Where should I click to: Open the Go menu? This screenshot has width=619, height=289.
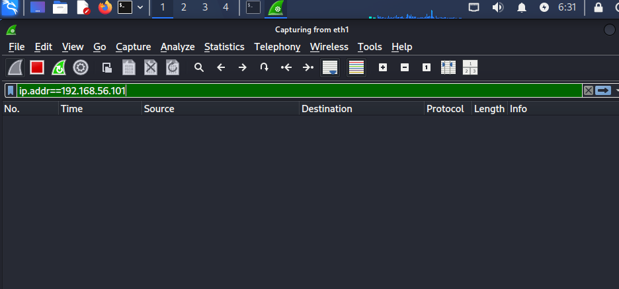tap(99, 47)
